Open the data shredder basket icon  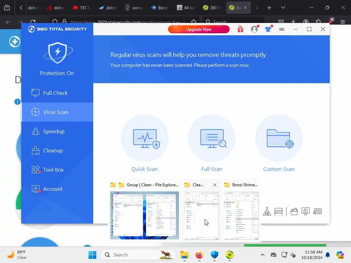[294, 211]
